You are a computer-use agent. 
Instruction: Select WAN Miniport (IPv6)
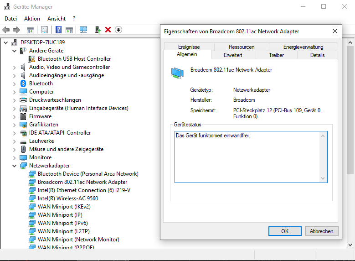tap(63, 223)
